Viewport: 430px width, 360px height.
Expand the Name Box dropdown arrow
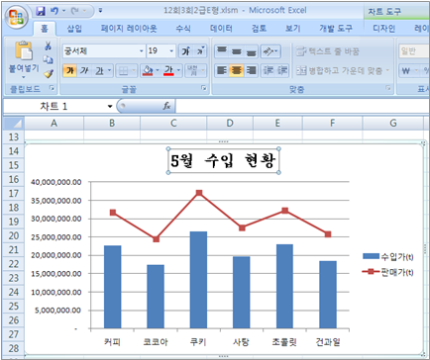(x=110, y=106)
